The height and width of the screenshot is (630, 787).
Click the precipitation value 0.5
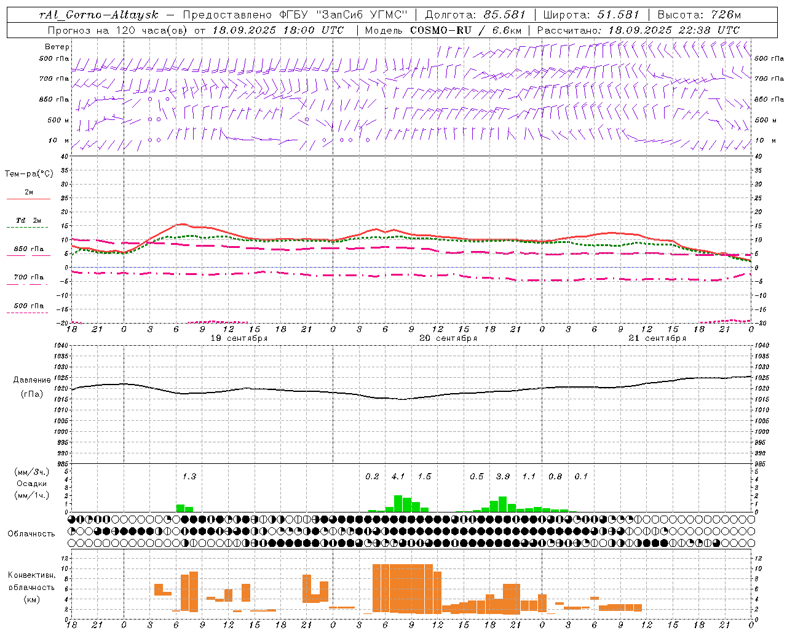coord(477,476)
